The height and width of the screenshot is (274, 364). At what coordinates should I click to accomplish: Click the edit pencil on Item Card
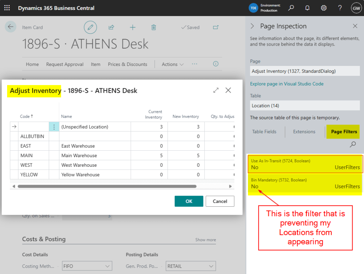coord(90,27)
